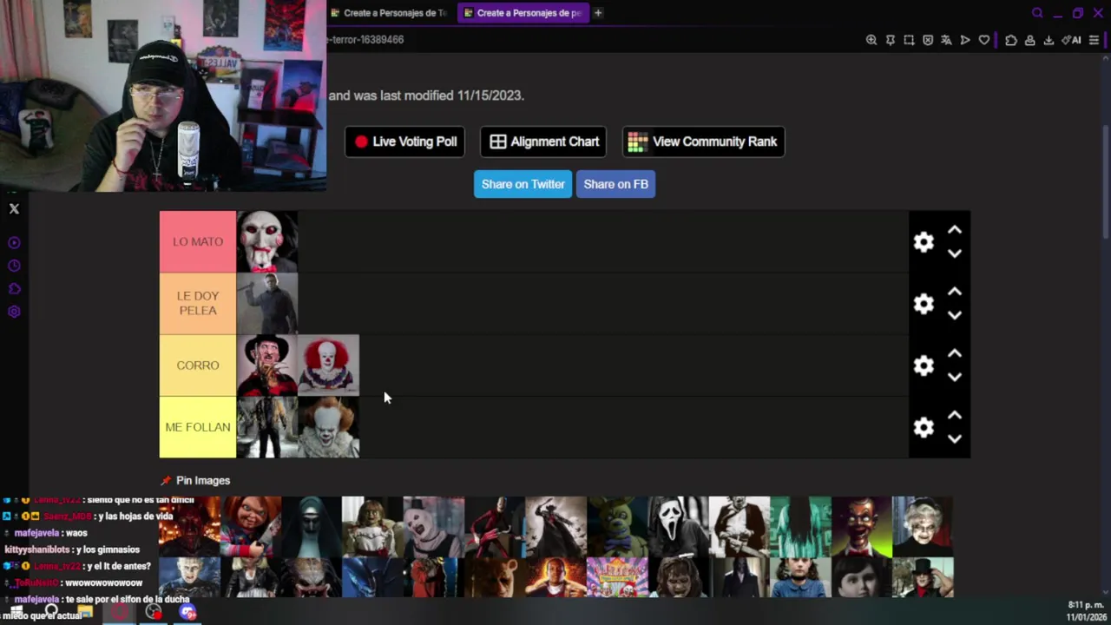
Task: Move LE DOY PELEA row down
Action: pyautogui.click(x=955, y=315)
